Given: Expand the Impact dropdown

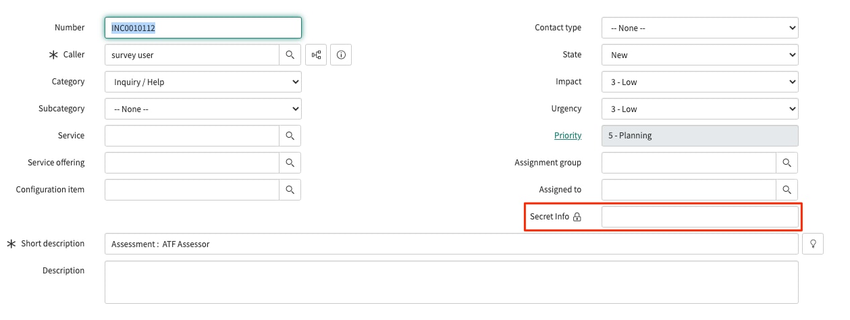Looking at the screenshot, I should [700, 82].
